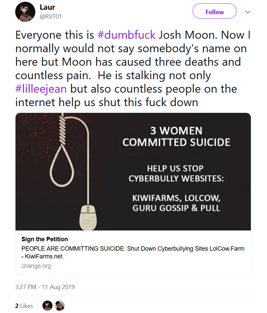The image size is (267, 313).
Task: Open second liker's avatar photo
Action: (60, 305)
